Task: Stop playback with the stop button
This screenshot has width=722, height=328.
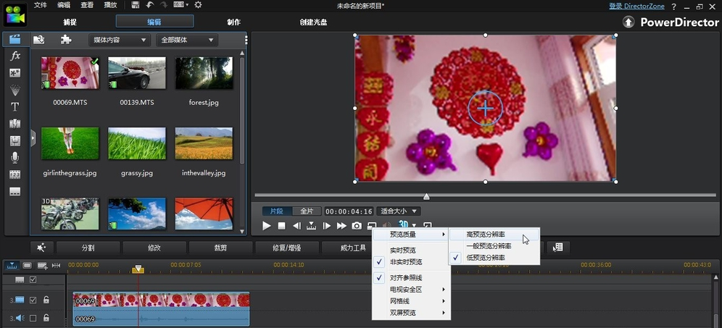Action: (x=282, y=226)
